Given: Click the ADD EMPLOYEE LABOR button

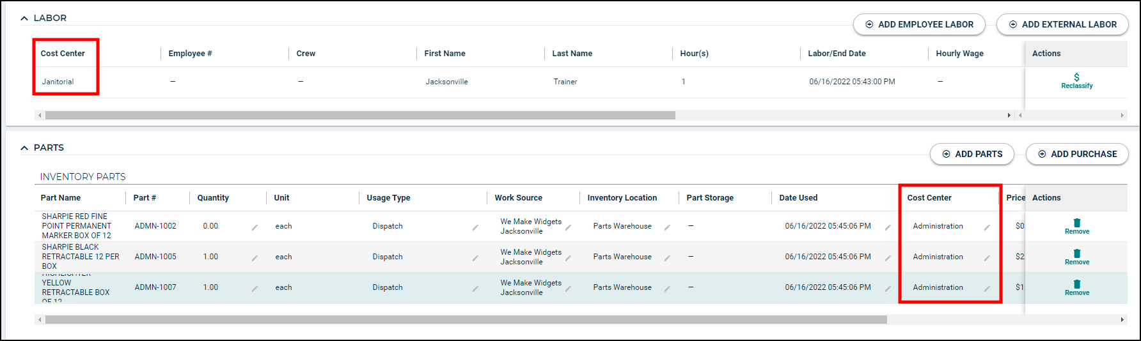Looking at the screenshot, I should pyautogui.click(x=919, y=24).
